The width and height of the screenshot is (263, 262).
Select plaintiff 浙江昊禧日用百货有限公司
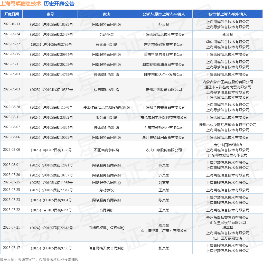coord(164,137)
